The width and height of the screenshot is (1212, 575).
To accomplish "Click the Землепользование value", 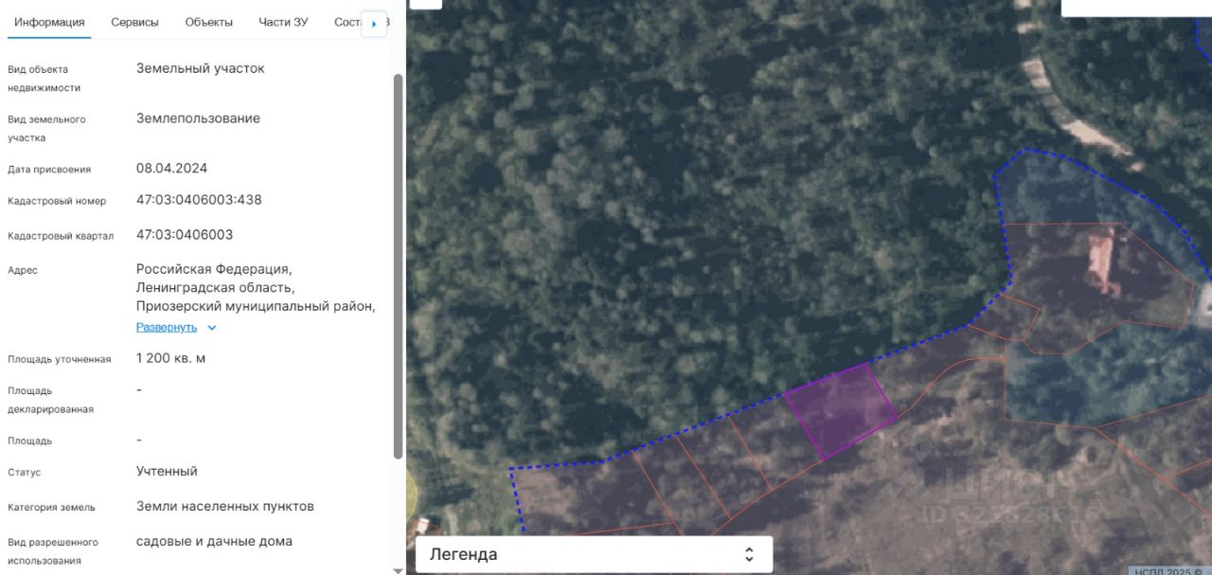I will click(198, 118).
